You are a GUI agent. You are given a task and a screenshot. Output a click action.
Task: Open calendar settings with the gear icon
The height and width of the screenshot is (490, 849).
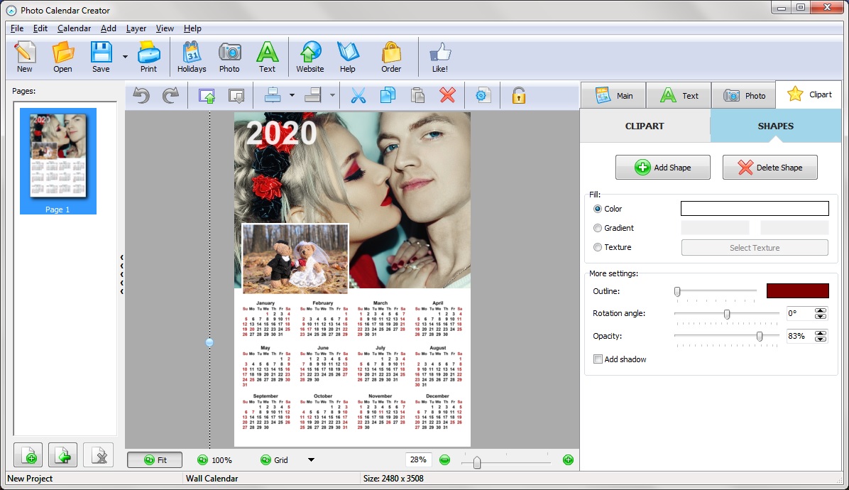(x=483, y=95)
